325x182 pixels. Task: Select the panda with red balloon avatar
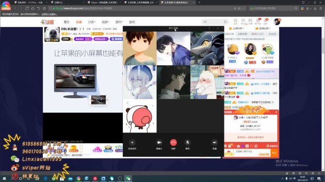(x=139, y=116)
